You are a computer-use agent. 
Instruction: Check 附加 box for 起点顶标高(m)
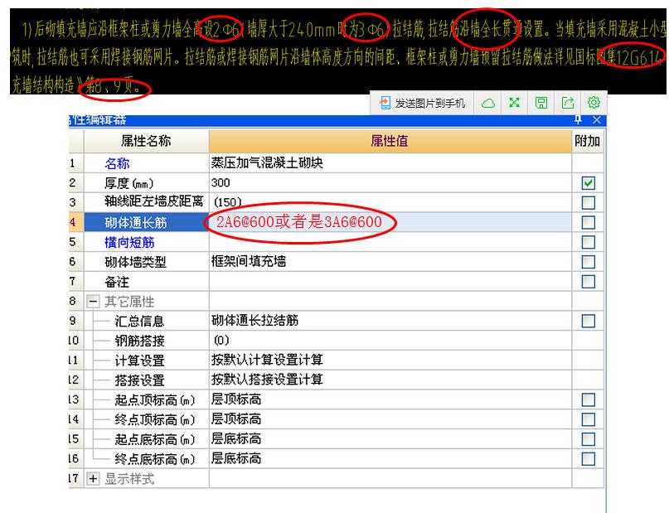coord(589,400)
